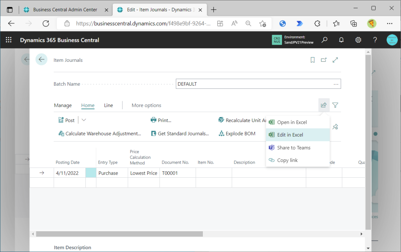Screen dimensions: 401x252
Task: Click the Share icon in action bar
Action: tap(324, 105)
